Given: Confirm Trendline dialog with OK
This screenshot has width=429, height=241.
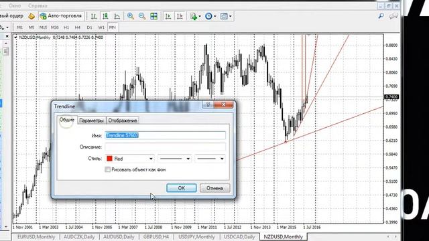Looking at the screenshot, I should click(x=182, y=188).
